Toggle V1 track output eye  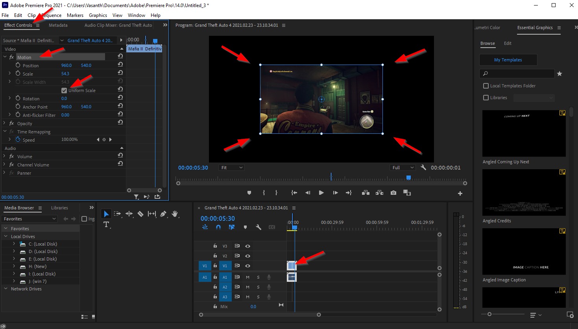(x=248, y=266)
